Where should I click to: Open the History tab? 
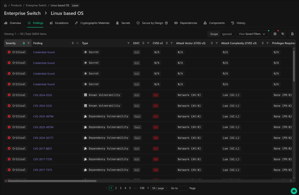[238, 23]
